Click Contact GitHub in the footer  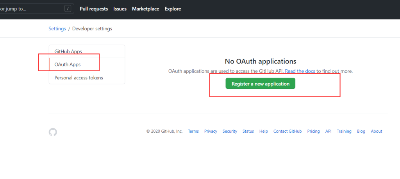point(287,132)
